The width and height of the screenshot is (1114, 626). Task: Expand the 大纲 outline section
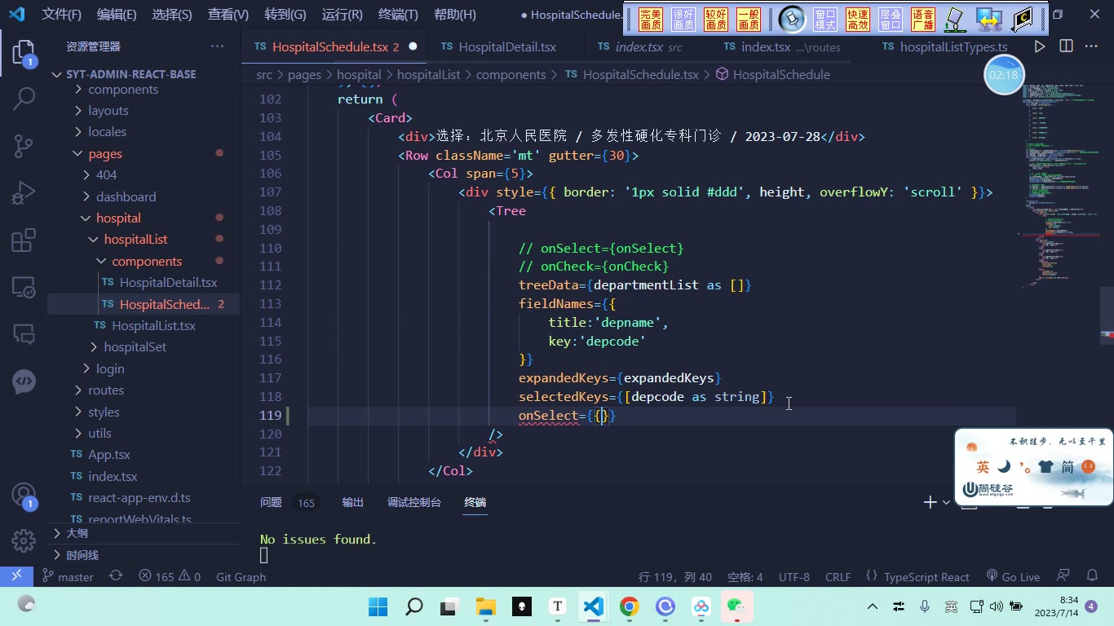pyautogui.click(x=77, y=533)
